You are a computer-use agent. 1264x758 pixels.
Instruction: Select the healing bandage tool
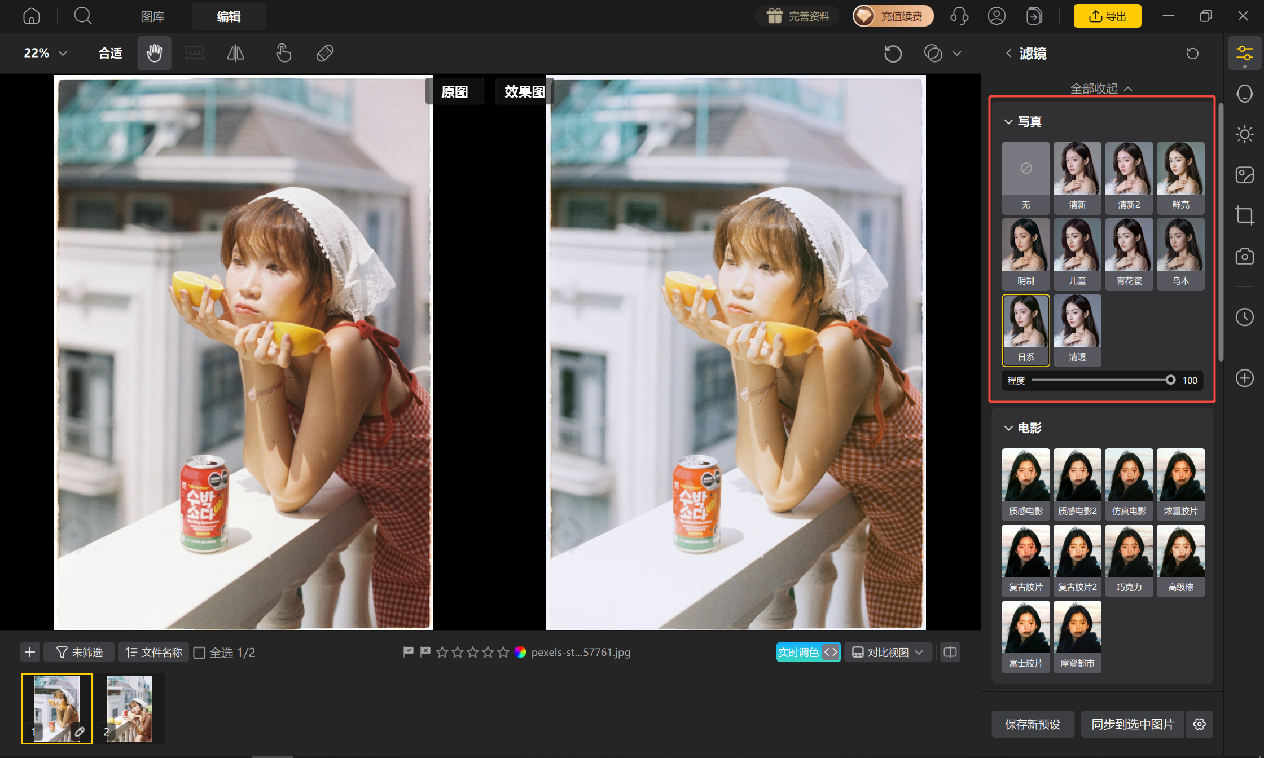pyautogui.click(x=324, y=53)
